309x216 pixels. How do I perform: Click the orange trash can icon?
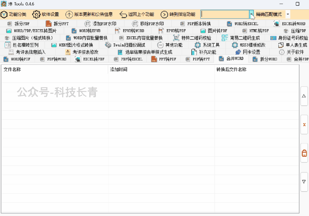[x=304, y=153]
